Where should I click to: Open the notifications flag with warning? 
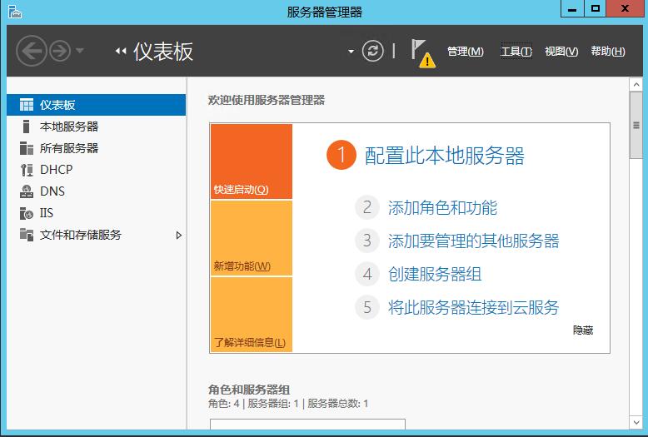422,52
